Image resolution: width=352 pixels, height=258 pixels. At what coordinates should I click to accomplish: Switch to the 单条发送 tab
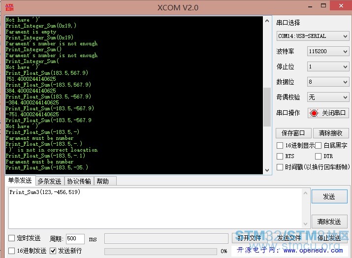pos(20,180)
